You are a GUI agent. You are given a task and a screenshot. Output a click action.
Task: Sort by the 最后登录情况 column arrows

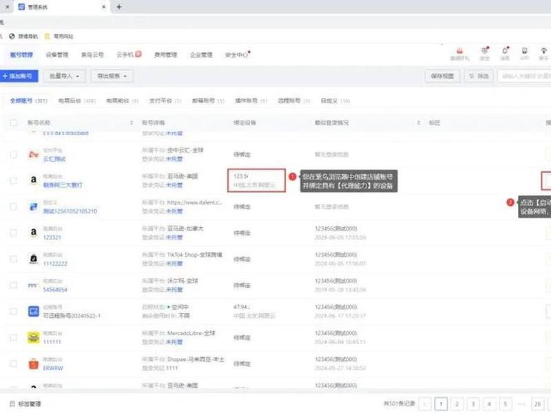(x=419, y=123)
